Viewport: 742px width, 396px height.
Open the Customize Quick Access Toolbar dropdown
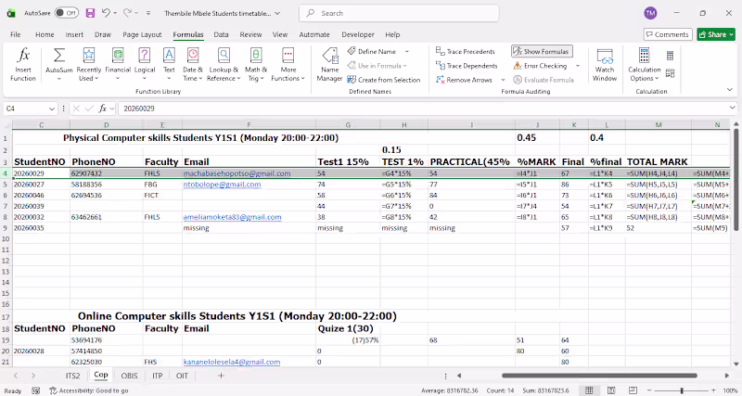[x=148, y=13]
